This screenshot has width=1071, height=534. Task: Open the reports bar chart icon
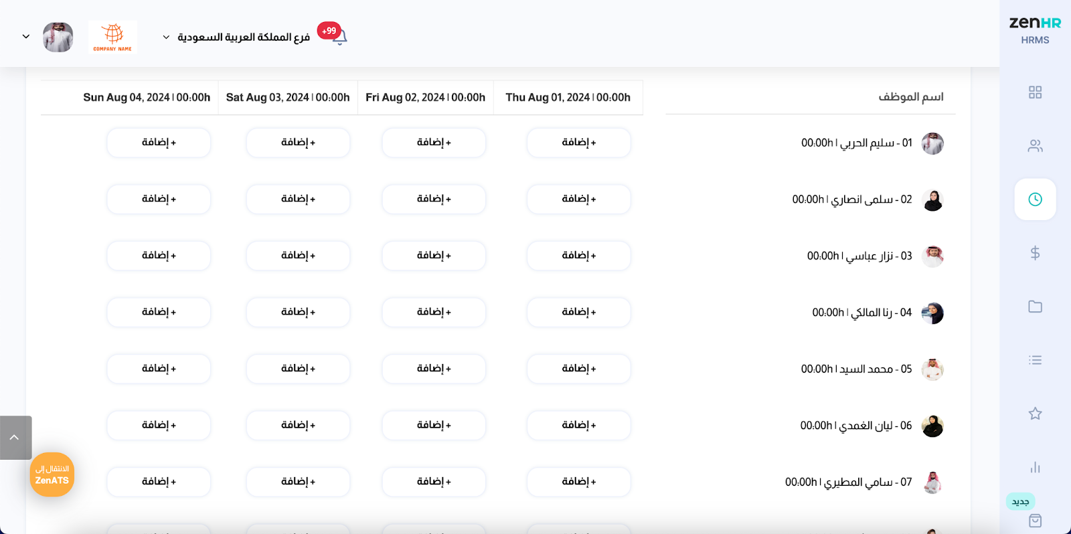[1035, 467]
